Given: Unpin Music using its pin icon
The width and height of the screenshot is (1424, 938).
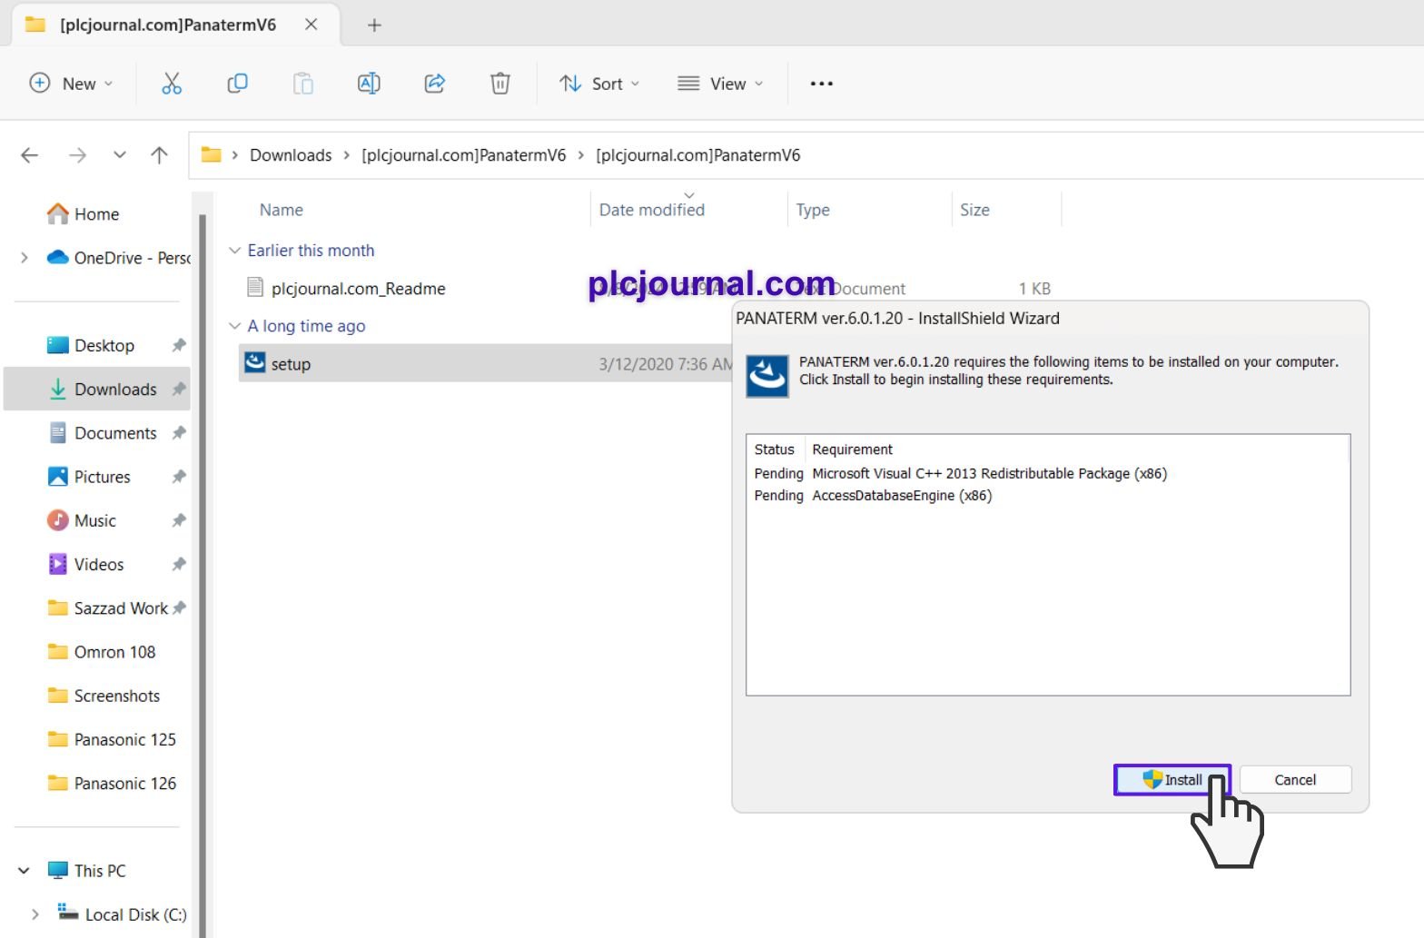Looking at the screenshot, I should [179, 520].
